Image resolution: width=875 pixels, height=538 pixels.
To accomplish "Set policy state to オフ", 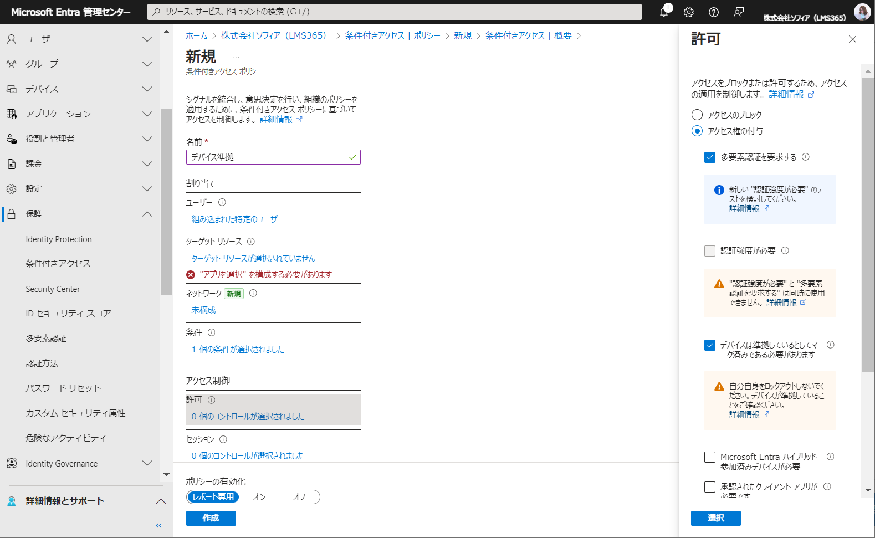I will (299, 497).
